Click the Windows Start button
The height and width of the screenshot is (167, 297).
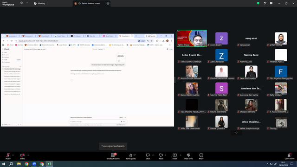coord(4,164)
